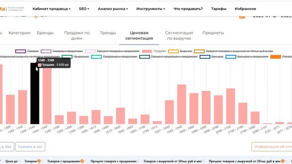Viewport: 292px width, 164px height.
Task: Select the 1693 - 1799 price bar
Action: click(x=145, y=119)
